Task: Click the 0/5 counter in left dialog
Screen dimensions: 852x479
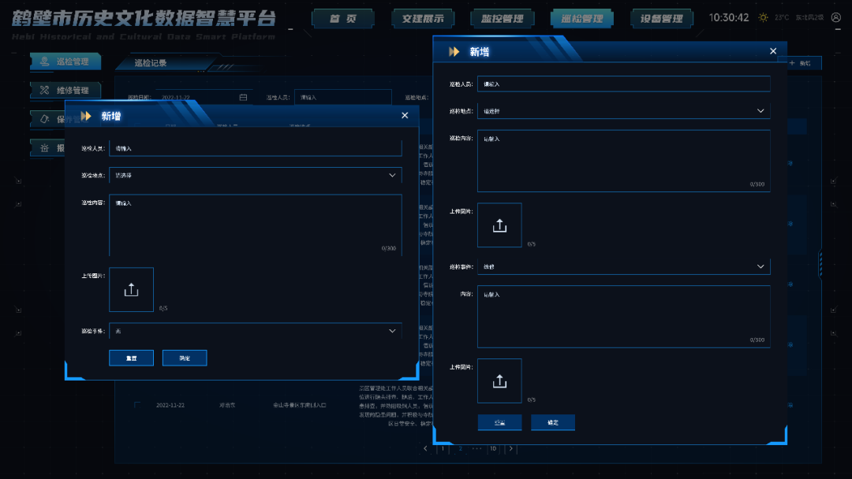Action: 163,308
